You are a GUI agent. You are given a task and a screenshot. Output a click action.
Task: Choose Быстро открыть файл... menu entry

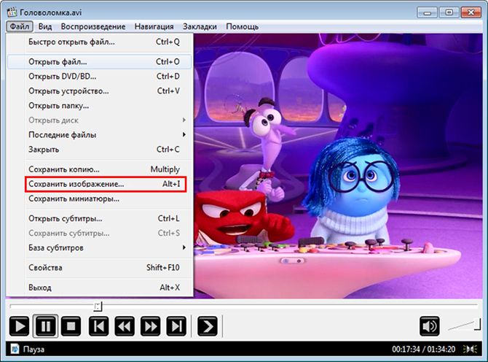(x=100, y=42)
